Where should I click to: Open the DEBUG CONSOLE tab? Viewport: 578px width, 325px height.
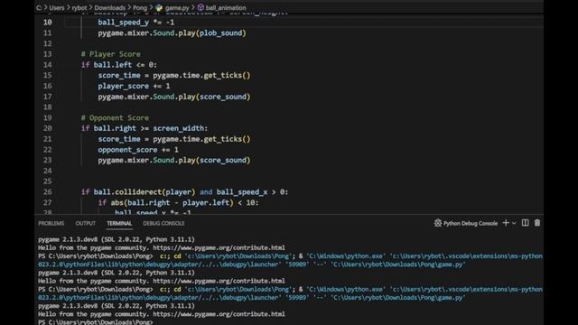(163, 223)
